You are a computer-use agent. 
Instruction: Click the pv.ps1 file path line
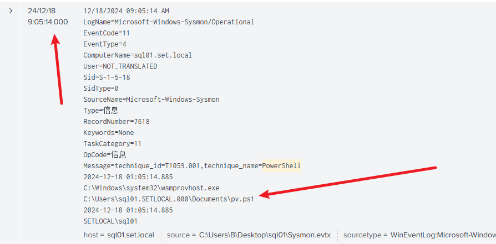click(x=169, y=199)
